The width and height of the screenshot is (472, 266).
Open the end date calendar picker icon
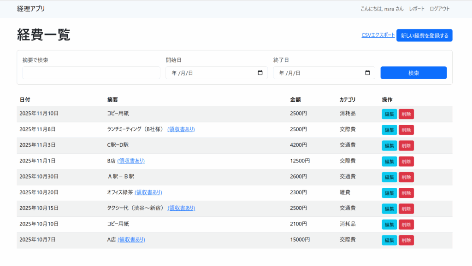coord(367,73)
